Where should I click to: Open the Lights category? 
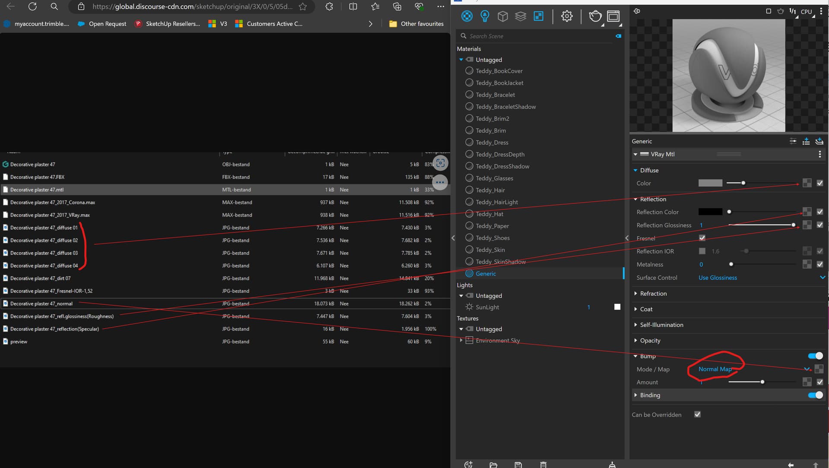485,16
